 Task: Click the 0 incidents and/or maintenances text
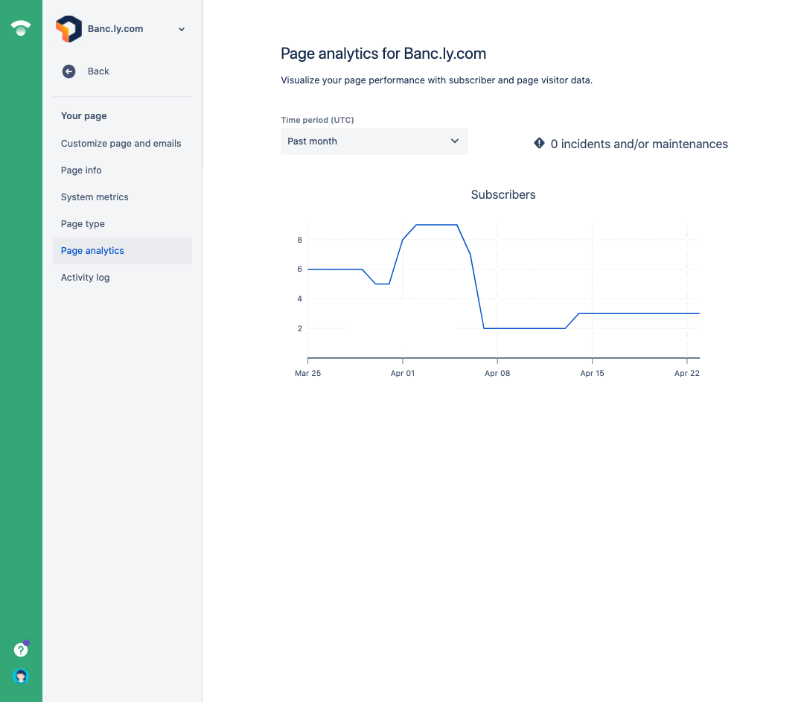(639, 144)
